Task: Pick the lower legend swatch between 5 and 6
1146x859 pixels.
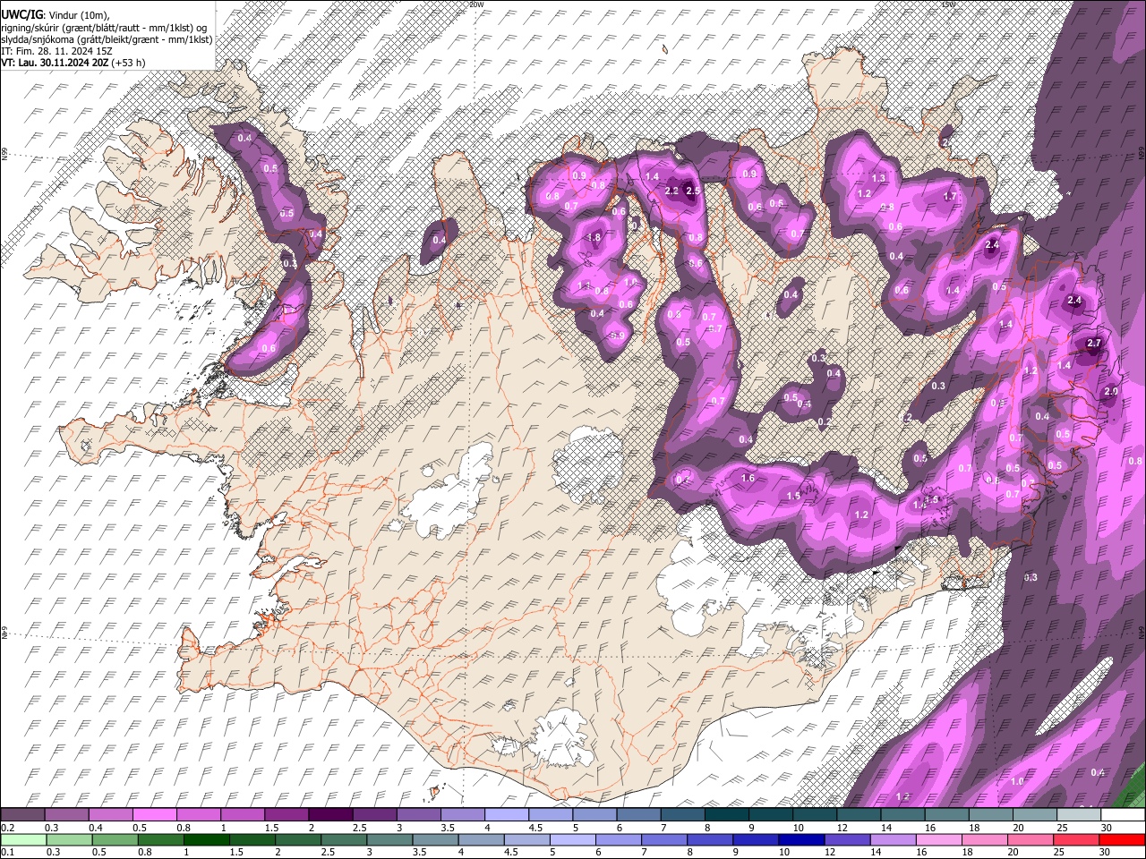Action: (x=571, y=840)
